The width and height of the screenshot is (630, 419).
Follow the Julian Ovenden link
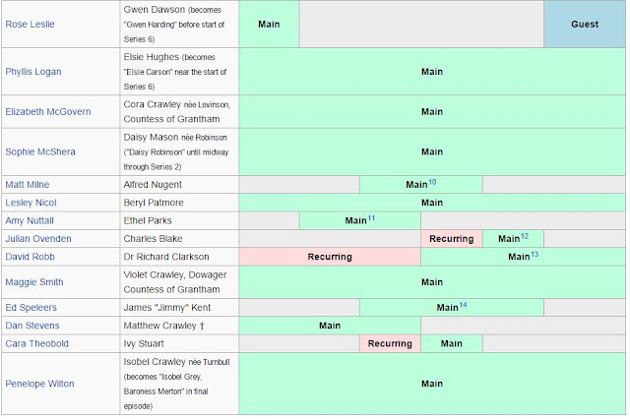pyautogui.click(x=38, y=239)
